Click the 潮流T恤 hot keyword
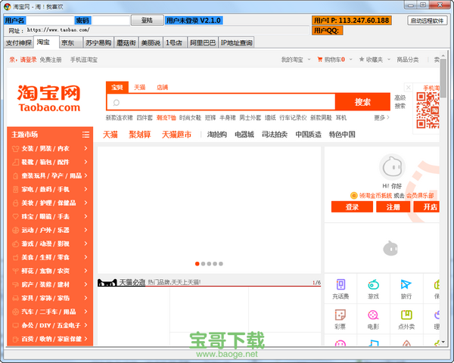 pos(166,117)
